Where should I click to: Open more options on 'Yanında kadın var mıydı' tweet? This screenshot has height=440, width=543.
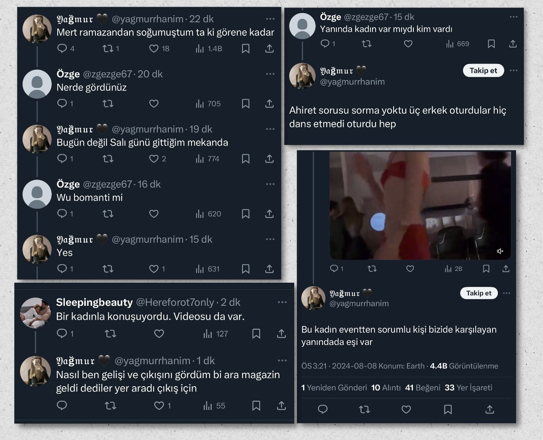coord(514,17)
